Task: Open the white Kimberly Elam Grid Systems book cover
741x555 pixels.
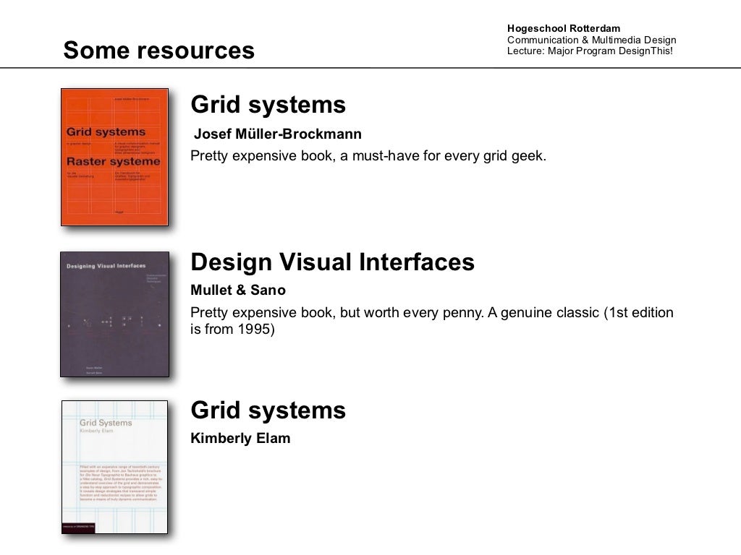Action: coord(114,468)
